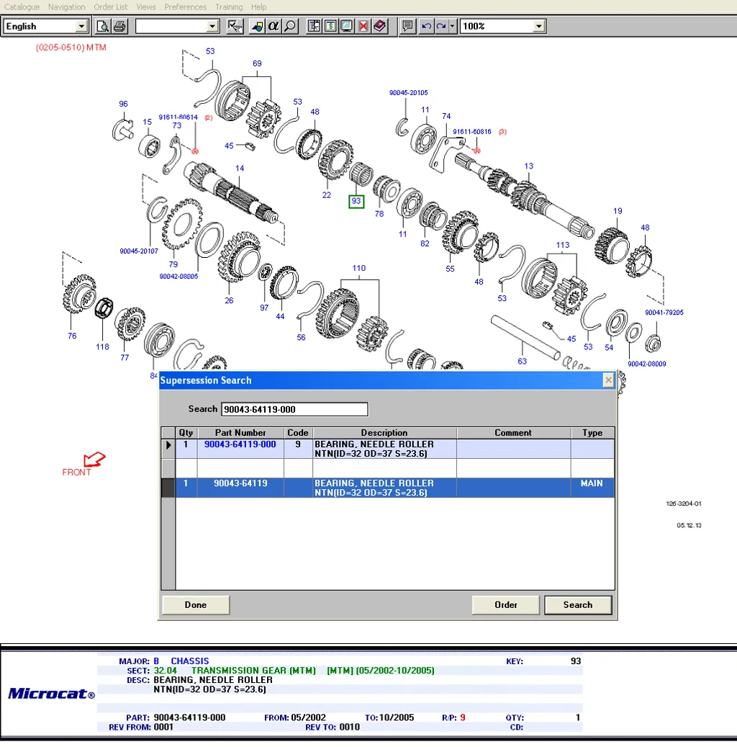737x747 pixels.
Task: Click the Description column header
Action: (384, 433)
